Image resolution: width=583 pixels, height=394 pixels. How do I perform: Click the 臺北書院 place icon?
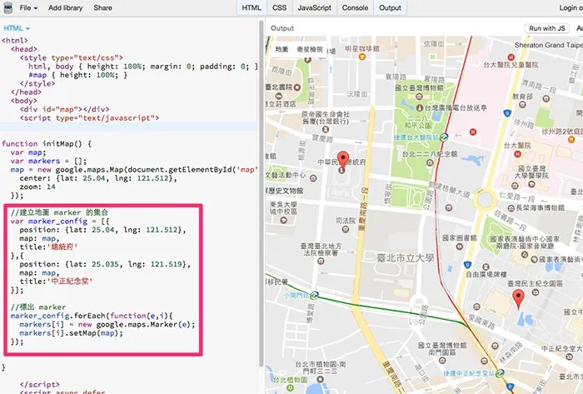coord(297,87)
